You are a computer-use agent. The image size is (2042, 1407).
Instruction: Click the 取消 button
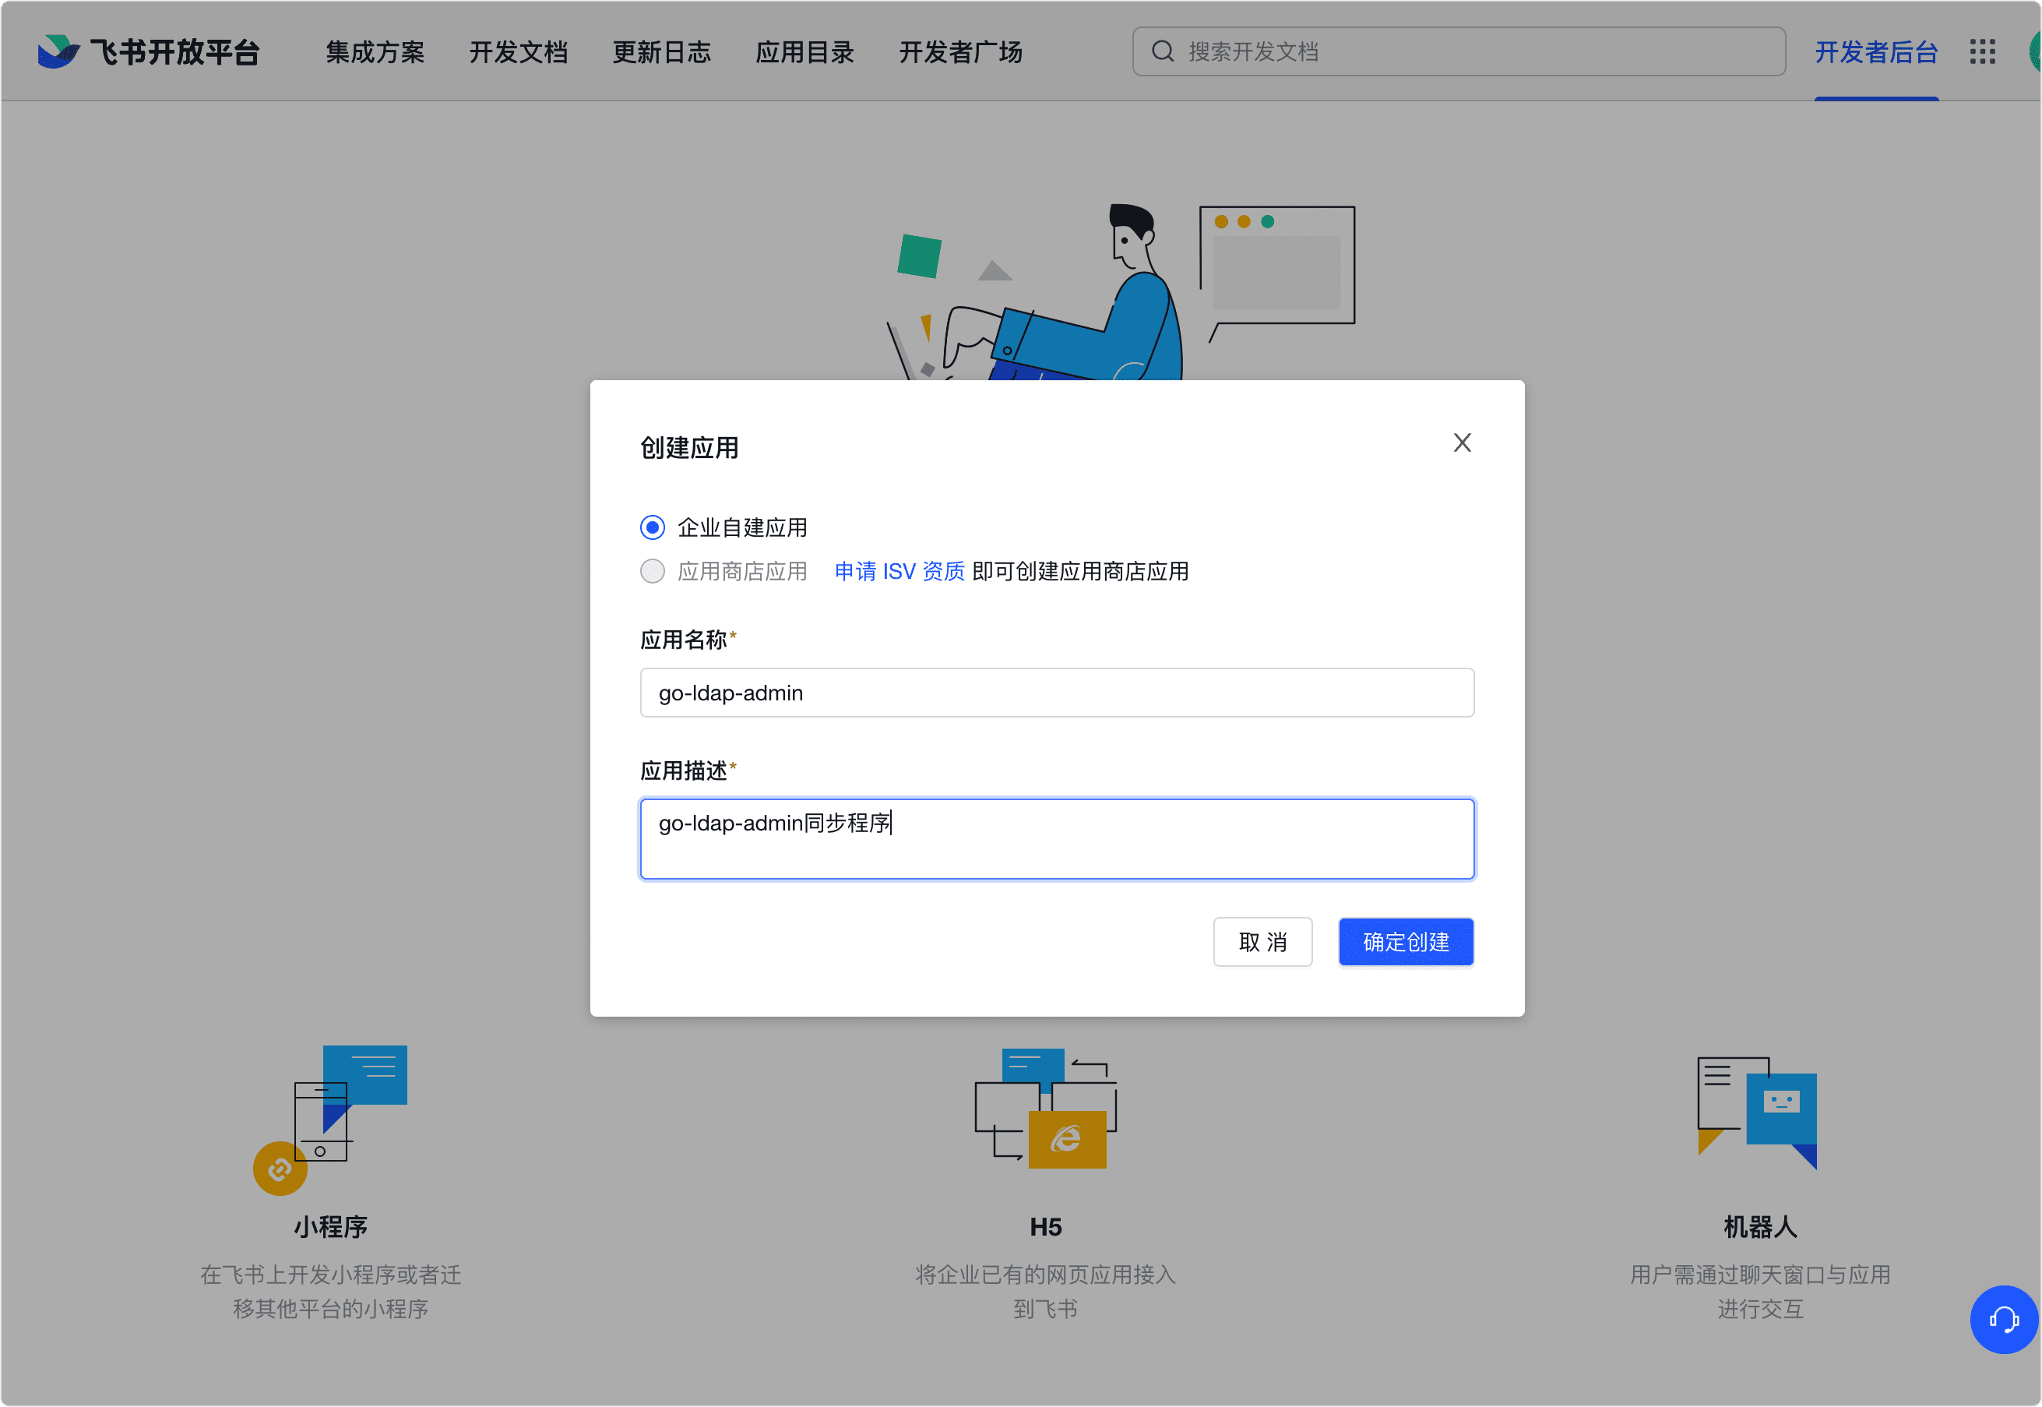(x=1263, y=943)
